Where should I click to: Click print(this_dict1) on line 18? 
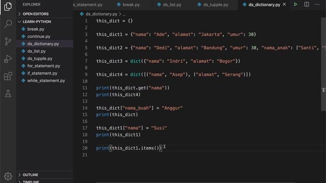[118, 135]
